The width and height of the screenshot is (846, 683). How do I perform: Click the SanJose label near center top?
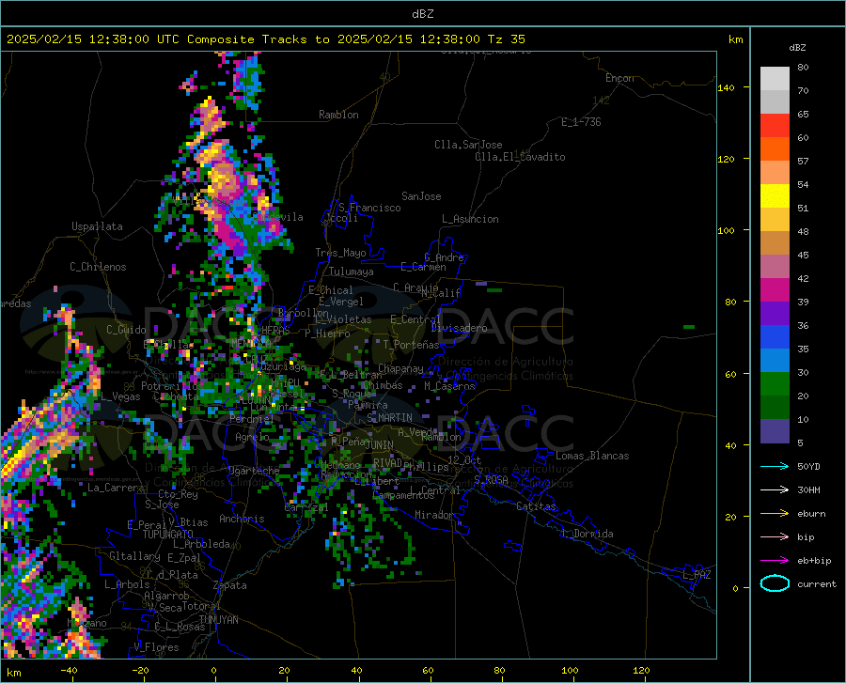click(x=421, y=196)
